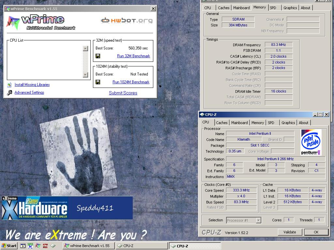Click the CPU-Z title bar icon
Image resolution: width=334 pixels, height=250 pixels.
[x=202, y=115]
